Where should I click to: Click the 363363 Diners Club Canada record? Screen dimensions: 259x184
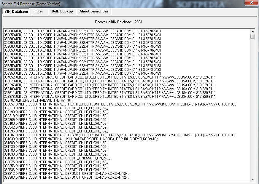(67, 177)
